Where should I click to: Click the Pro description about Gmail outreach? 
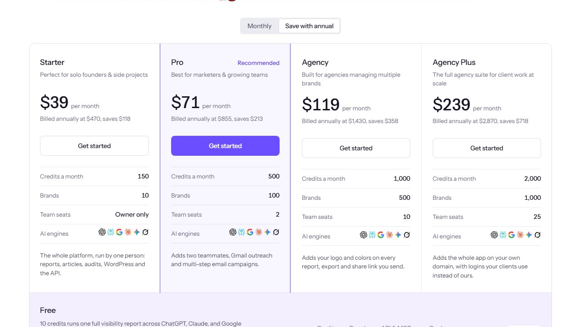[x=222, y=260]
